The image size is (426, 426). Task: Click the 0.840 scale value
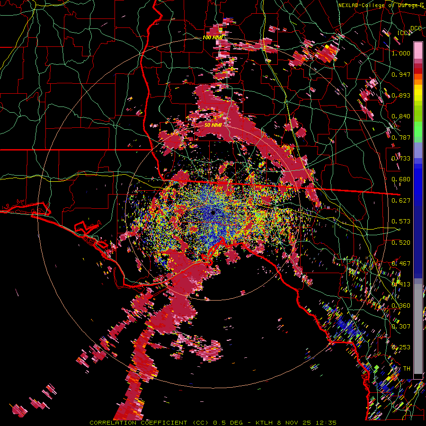(x=401, y=116)
